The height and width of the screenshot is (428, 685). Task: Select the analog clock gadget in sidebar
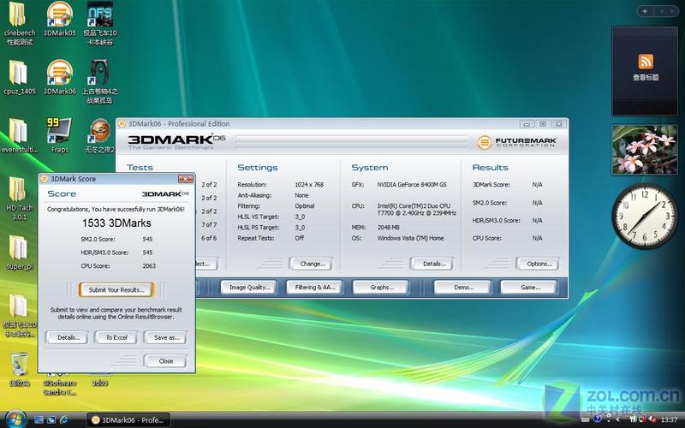tap(646, 216)
